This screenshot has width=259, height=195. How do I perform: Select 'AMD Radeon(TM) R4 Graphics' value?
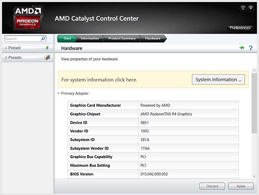(x=166, y=114)
